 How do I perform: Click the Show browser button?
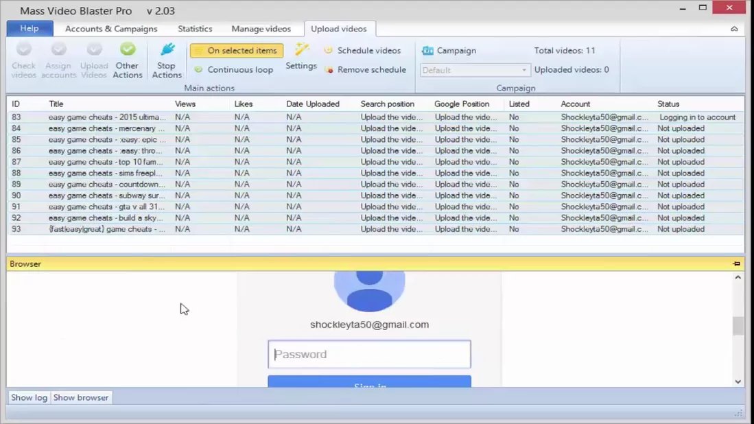[81, 397]
